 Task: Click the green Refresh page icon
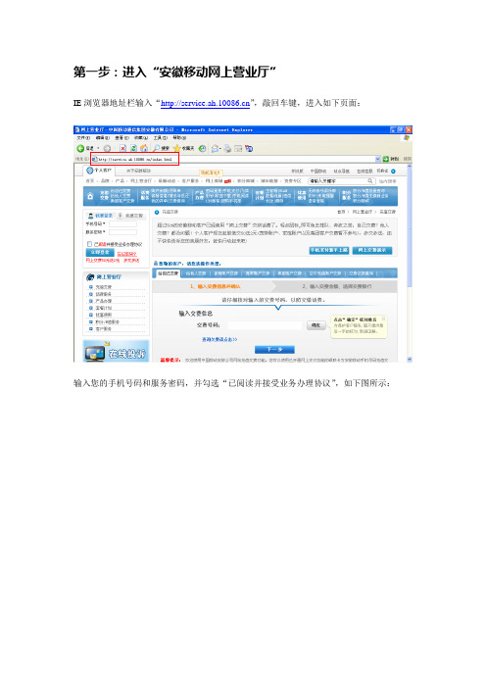133,149
